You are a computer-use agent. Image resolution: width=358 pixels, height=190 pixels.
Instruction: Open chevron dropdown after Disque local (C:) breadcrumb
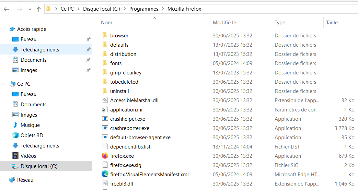click(125, 9)
